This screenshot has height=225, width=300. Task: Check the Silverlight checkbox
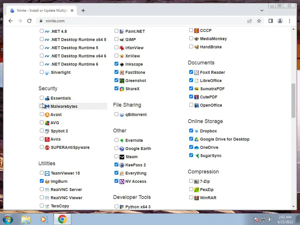pyautogui.click(x=42, y=72)
